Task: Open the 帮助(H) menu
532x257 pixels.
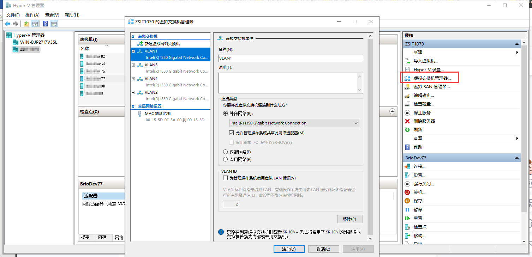Action: click(x=72, y=15)
